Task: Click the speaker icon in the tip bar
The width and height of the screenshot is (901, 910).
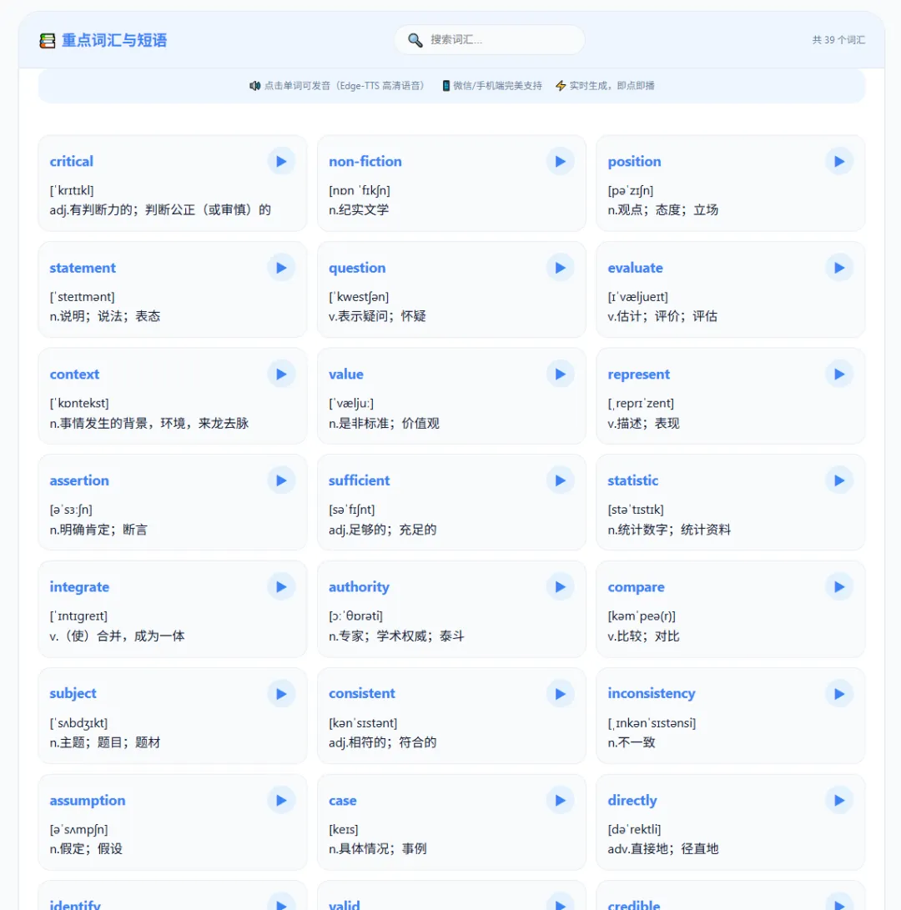Action: click(254, 86)
